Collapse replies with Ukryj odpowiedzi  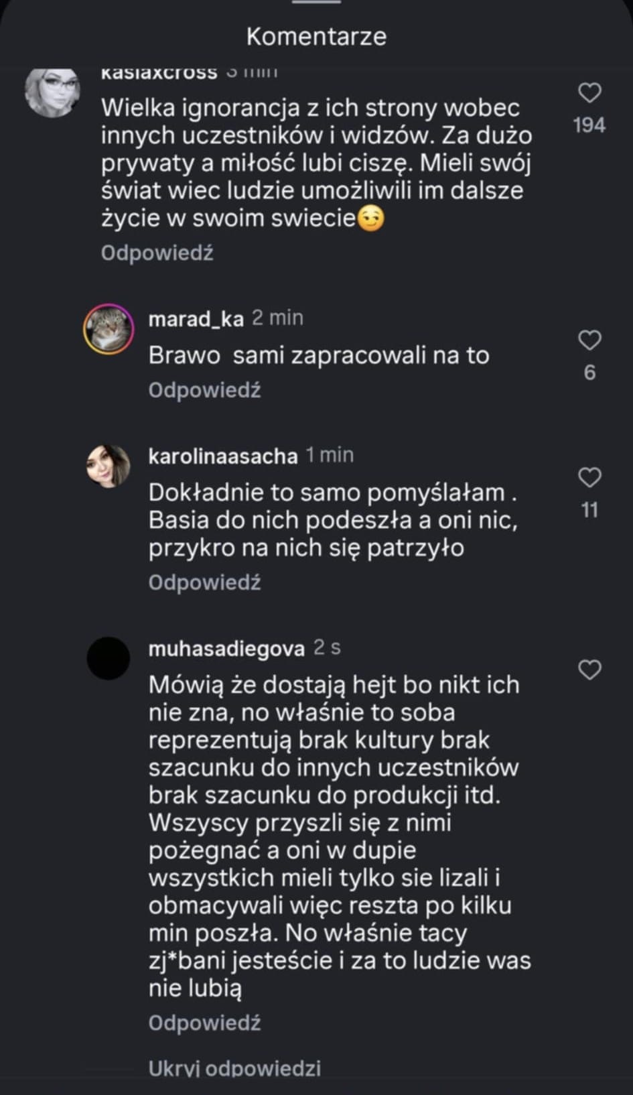pyautogui.click(x=234, y=1068)
